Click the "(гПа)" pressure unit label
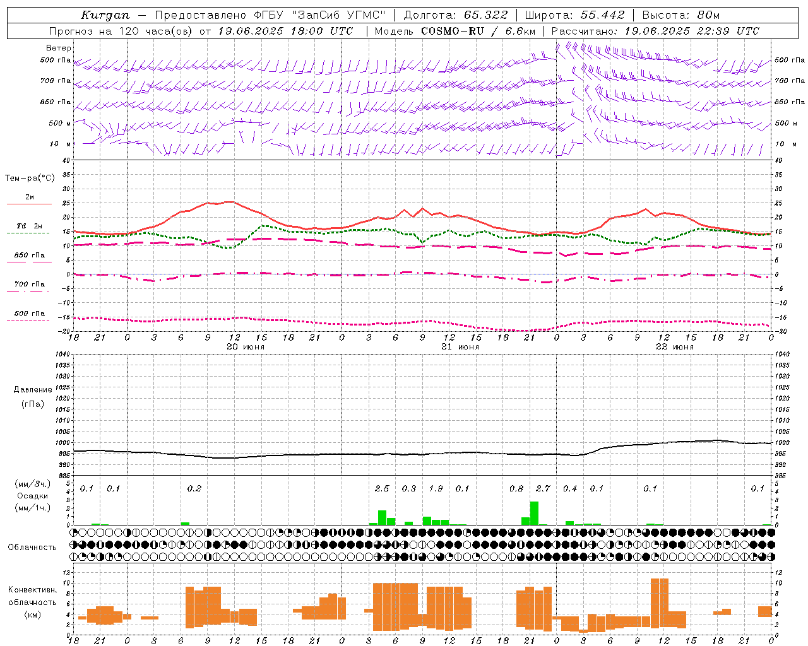This screenshot has width=808, height=646. pyautogui.click(x=33, y=404)
